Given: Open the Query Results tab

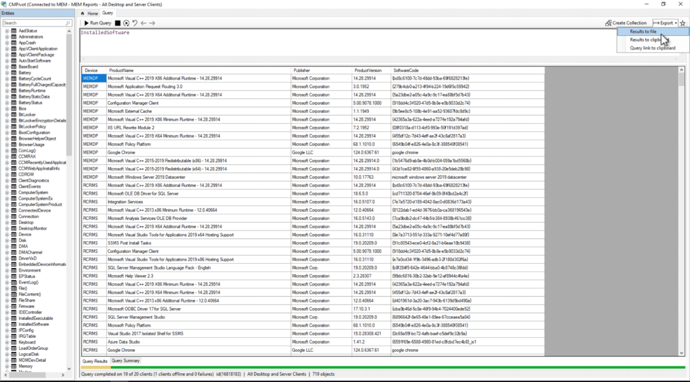Looking at the screenshot, I should pos(95,361).
